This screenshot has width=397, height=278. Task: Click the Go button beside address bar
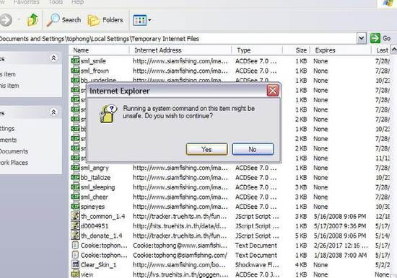click(x=380, y=39)
